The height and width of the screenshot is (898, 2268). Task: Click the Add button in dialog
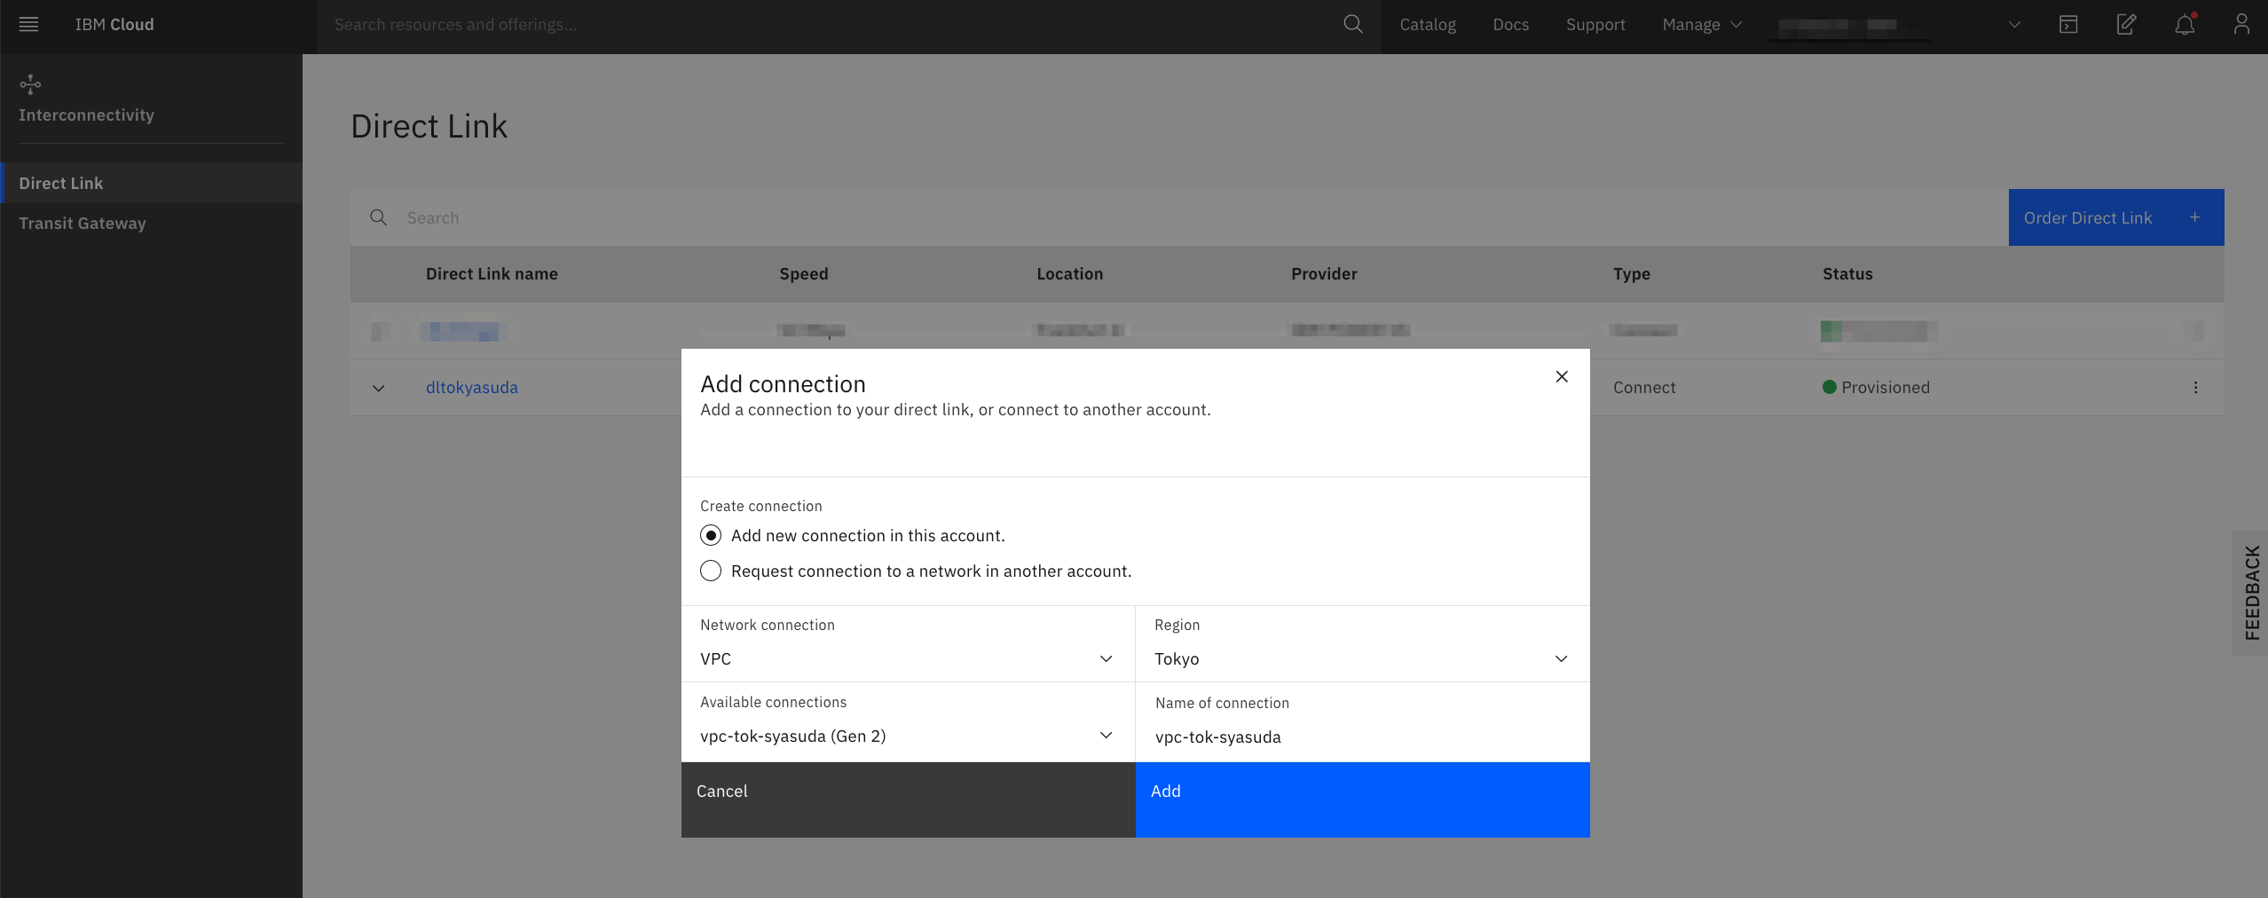click(x=1362, y=800)
